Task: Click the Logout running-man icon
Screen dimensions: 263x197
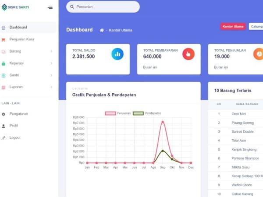Action: [4, 138]
